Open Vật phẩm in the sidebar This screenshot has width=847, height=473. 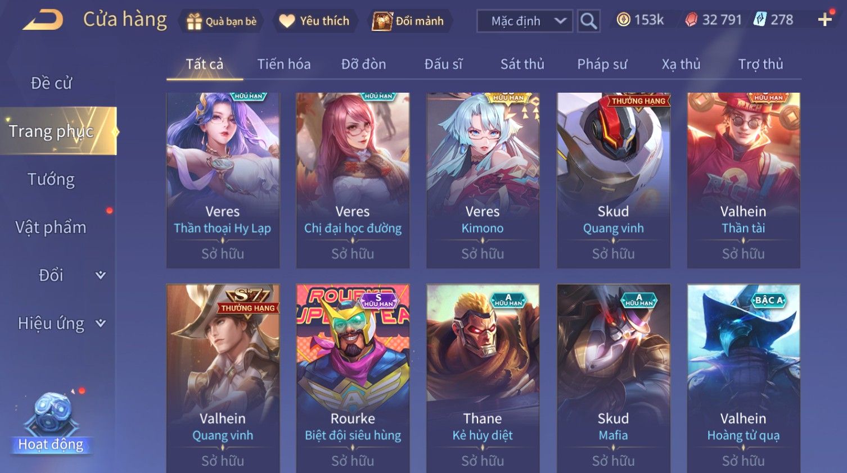[51, 228]
